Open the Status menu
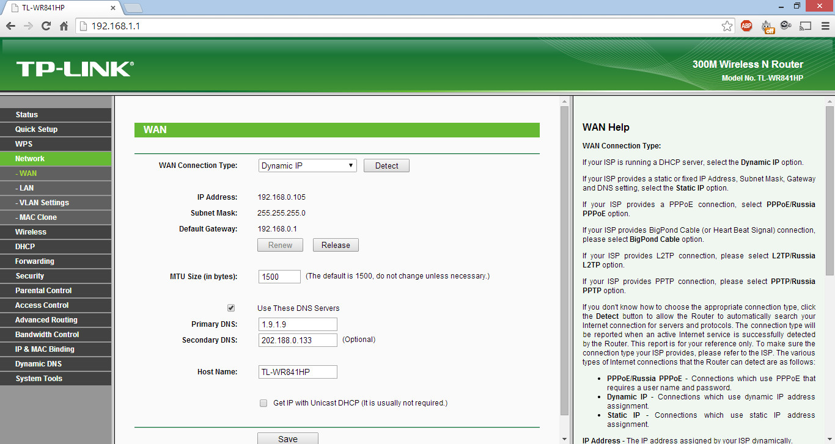The width and height of the screenshot is (835, 444). click(56, 115)
